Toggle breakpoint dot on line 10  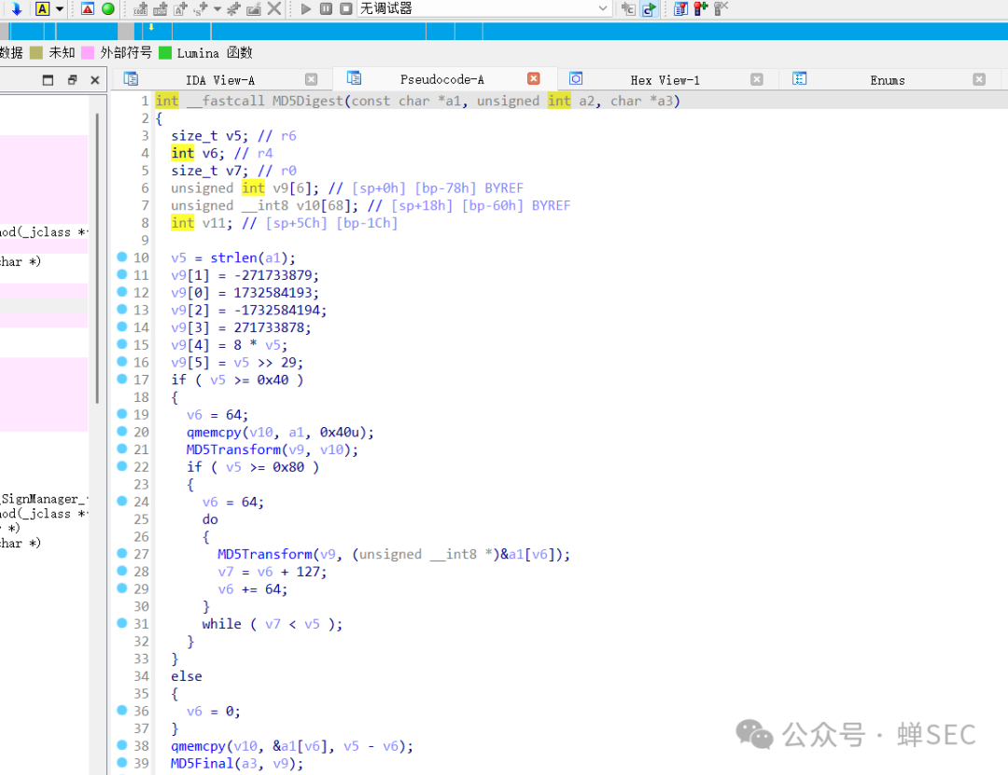pyautogui.click(x=122, y=257)
